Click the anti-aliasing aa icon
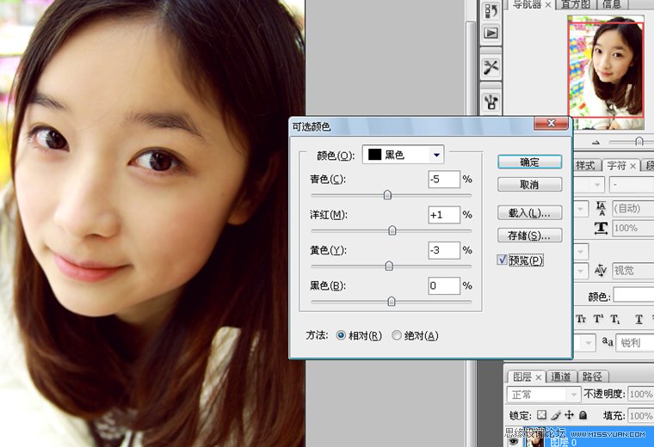 click(x=608, y=341)
